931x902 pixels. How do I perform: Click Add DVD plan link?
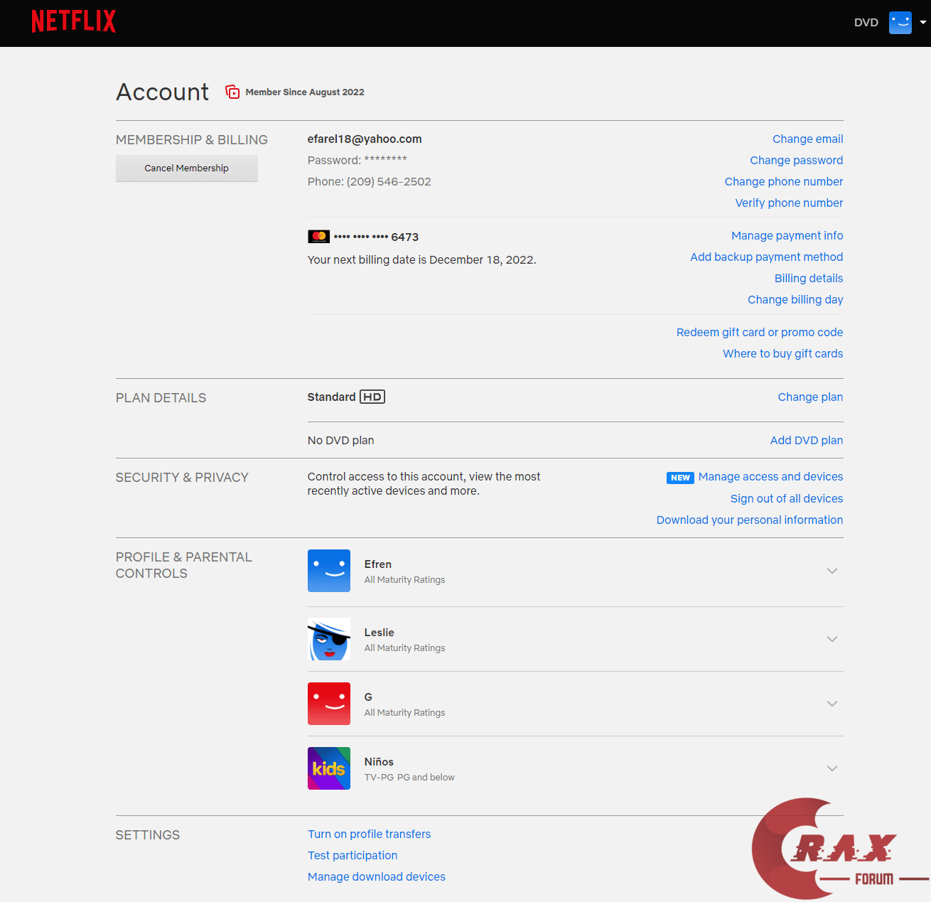coord(807,441)
